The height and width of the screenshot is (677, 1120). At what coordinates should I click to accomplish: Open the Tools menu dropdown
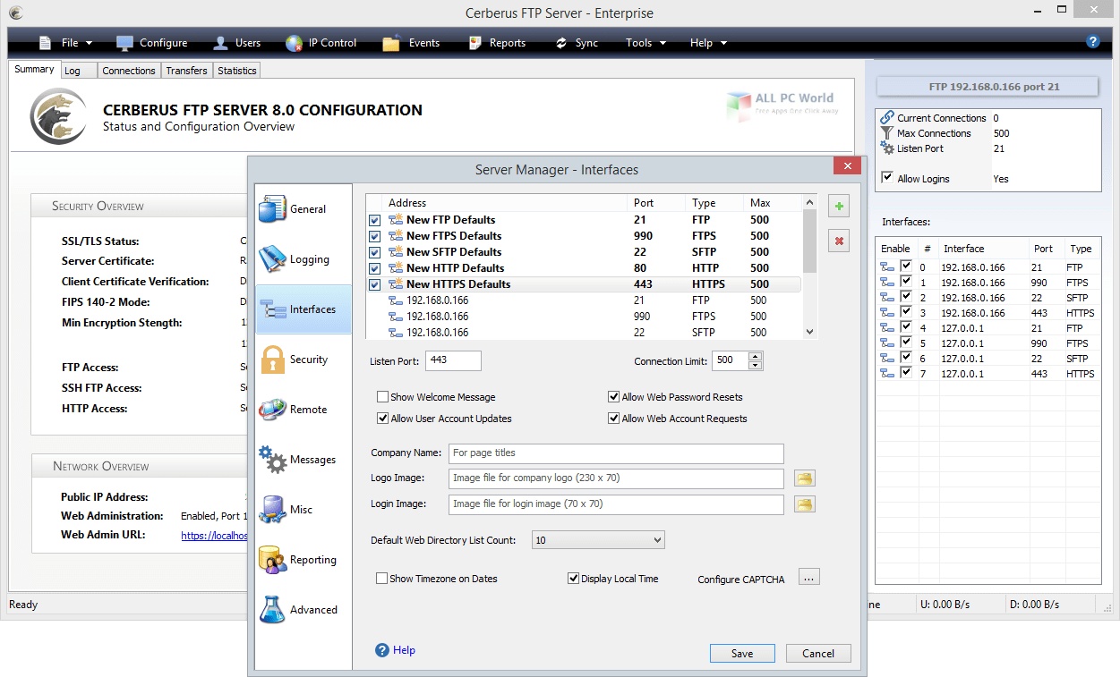point(645,43)
